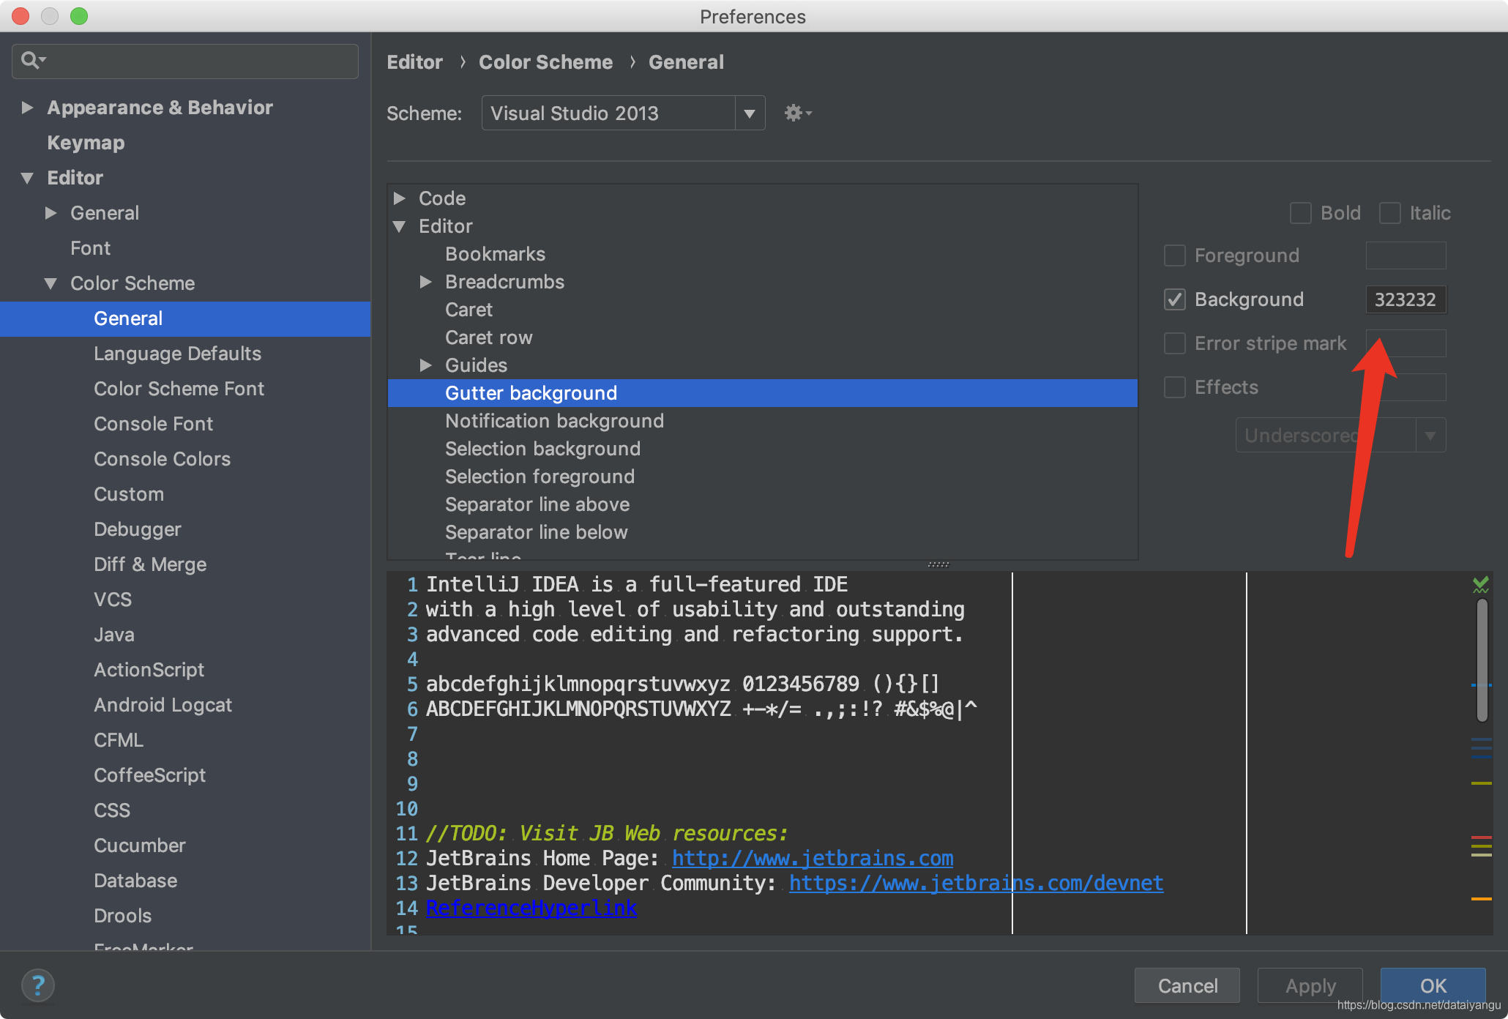
Task: Click the Background color swatch 323232
Action: click(x=1405, y=299)
